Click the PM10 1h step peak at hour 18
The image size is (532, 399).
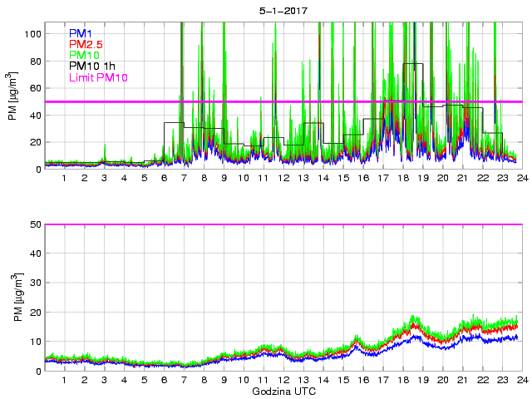pyautogui.click(x=412, y=63)
